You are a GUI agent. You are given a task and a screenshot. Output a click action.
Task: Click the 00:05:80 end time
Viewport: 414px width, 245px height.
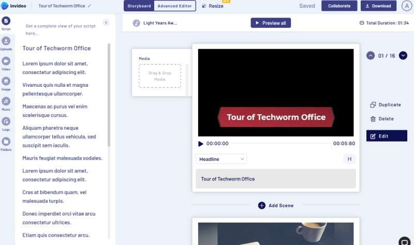[x=344, y=144]
